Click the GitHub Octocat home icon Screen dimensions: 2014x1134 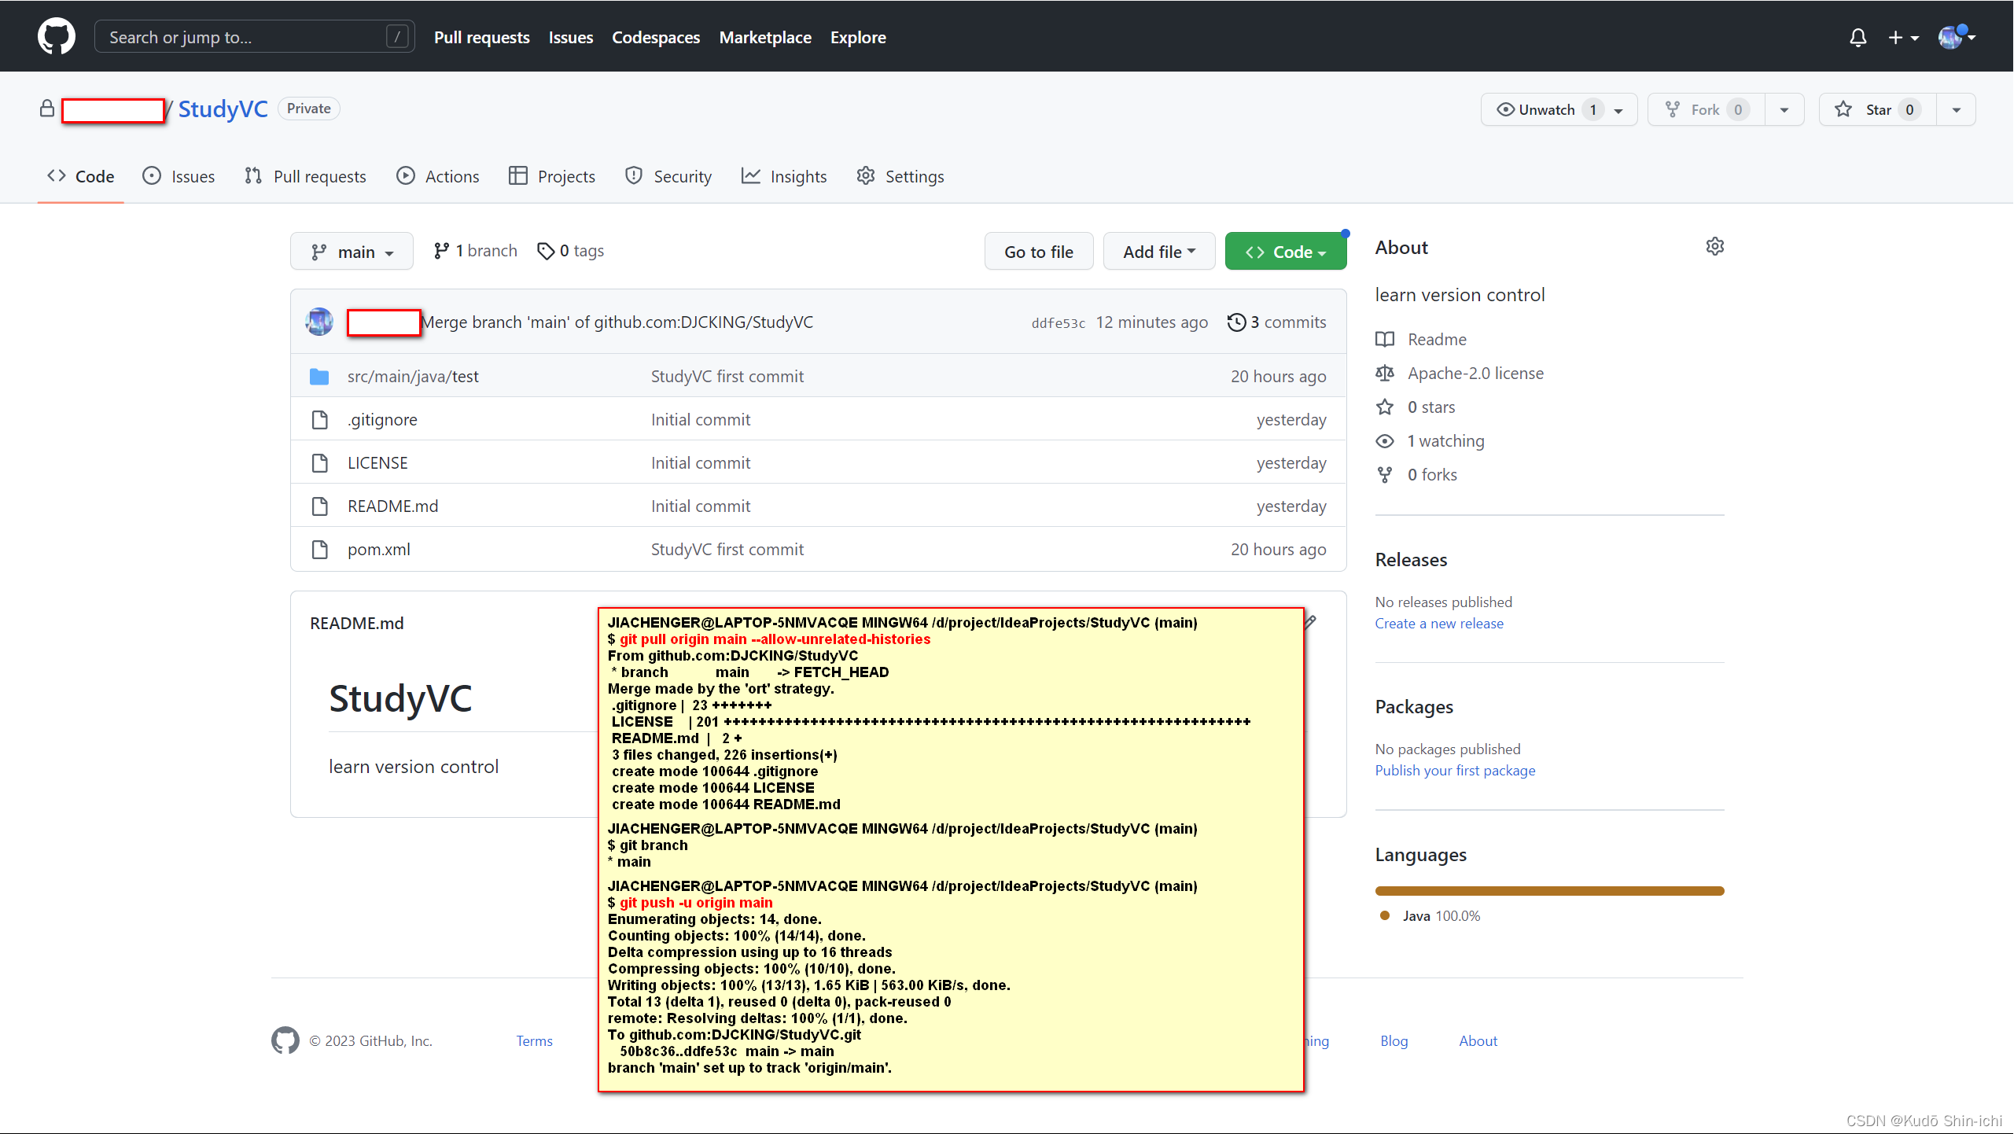[x=55, y=36]
